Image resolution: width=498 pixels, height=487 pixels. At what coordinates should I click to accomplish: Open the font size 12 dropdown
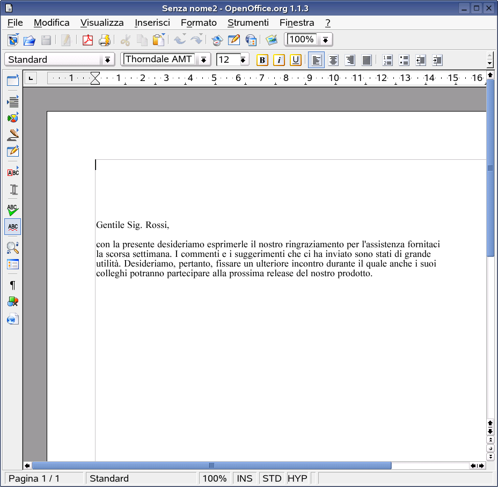click(x=243, y=60)
